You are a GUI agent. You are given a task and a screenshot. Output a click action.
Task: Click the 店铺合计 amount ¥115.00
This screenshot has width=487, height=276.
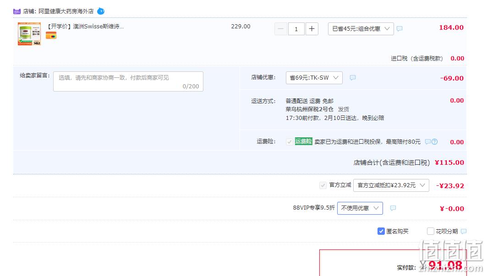pos(449,162)
